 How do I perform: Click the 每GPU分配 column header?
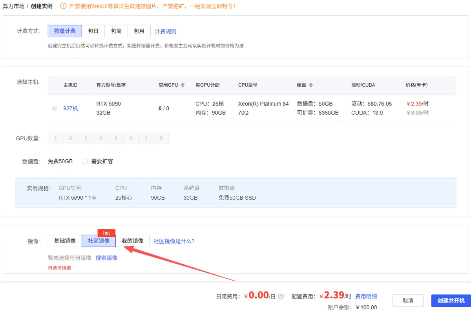click(208, 85)
